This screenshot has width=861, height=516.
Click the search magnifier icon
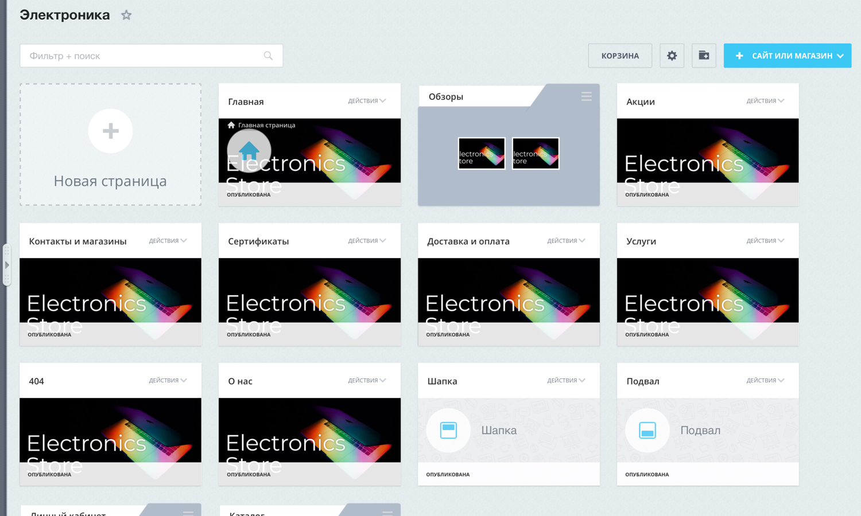click(x=268, y=56)
